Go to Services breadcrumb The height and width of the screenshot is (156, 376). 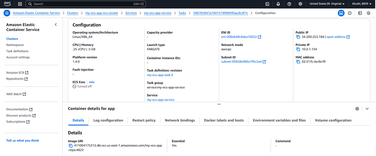(131, 13)
